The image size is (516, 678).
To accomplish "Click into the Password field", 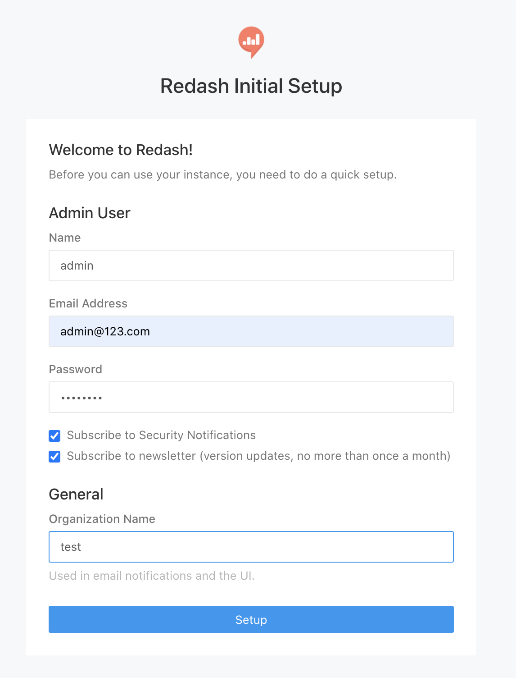I will pyautogui.click(x=251, y=397).
